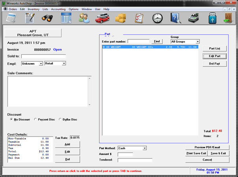Select the Percent Disc radio option
The width and height of the screenshot is (238, 177).
click(x=36, y=119)
